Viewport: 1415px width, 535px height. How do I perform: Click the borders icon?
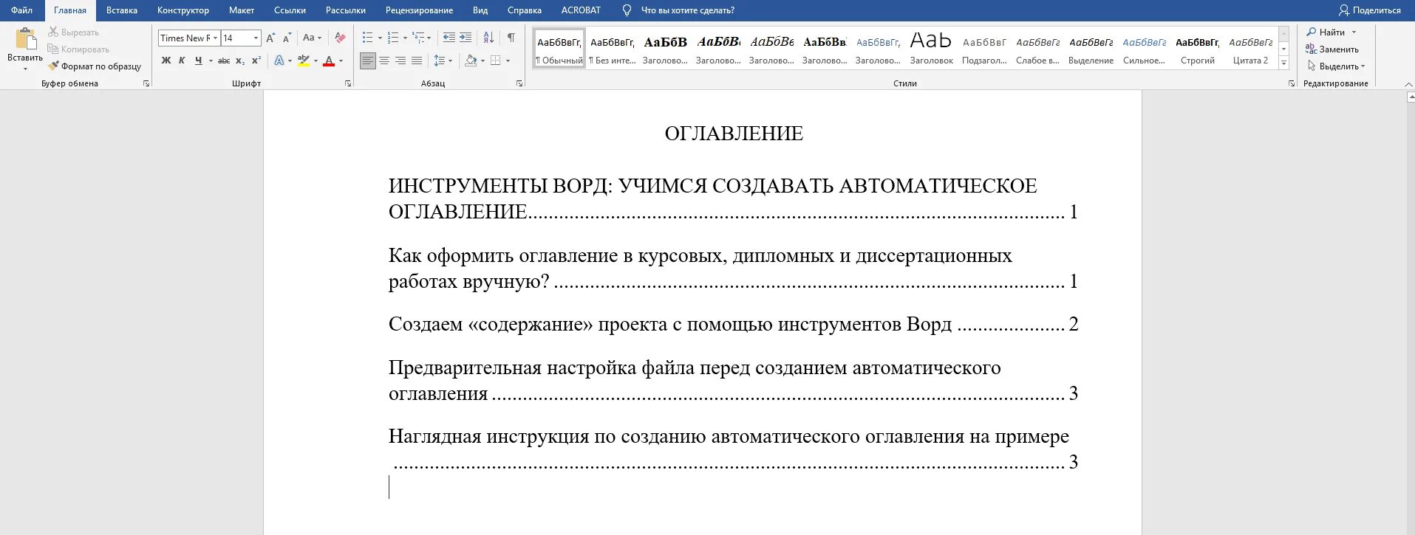[x=496, y=61]
